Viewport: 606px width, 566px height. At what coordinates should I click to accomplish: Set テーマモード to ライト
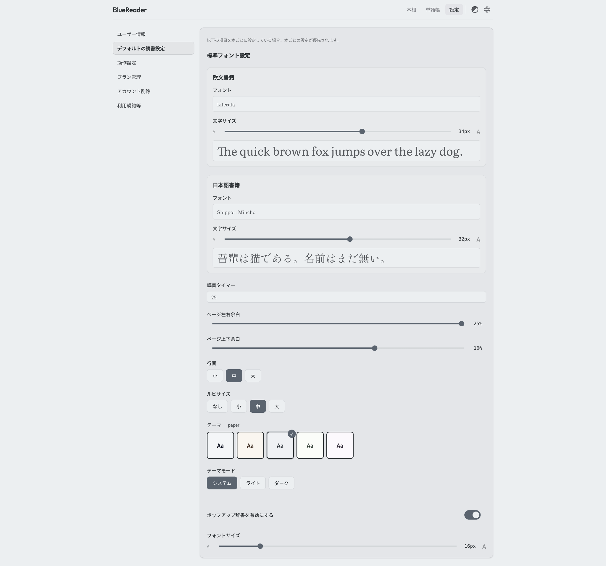pos(253,483)
